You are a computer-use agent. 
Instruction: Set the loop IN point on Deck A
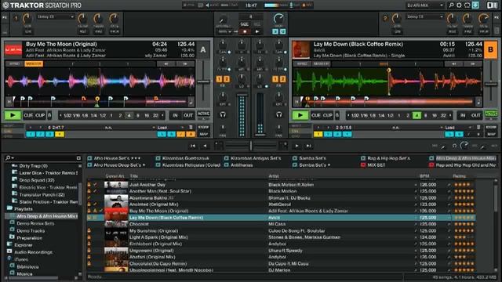coord(175,115)
